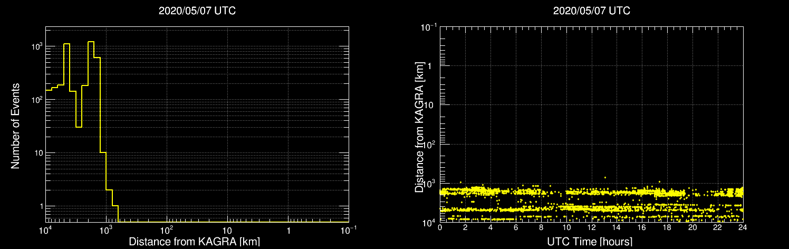
Task: Click the 'Number of Events' y-axis label
Action: (16, 125)
